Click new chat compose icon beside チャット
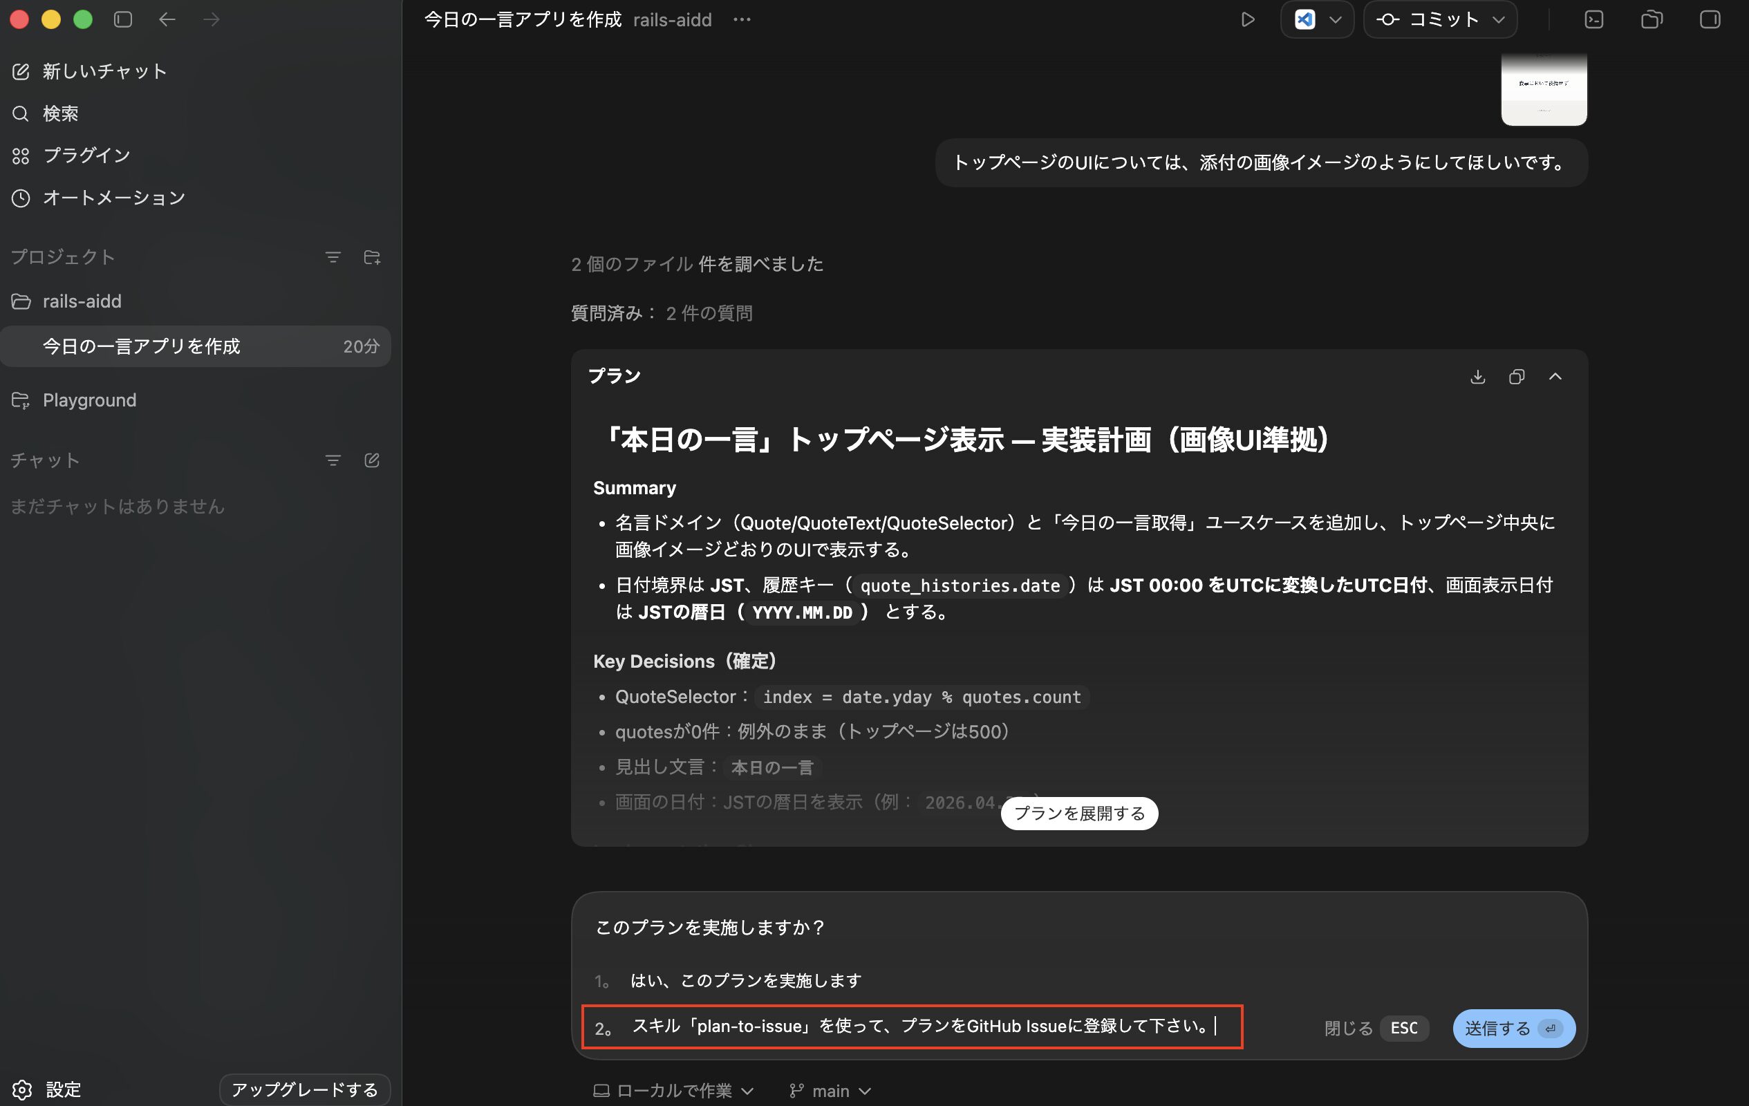The height and width of the screenshot is (1106, 1749). [x=372, y=460]
